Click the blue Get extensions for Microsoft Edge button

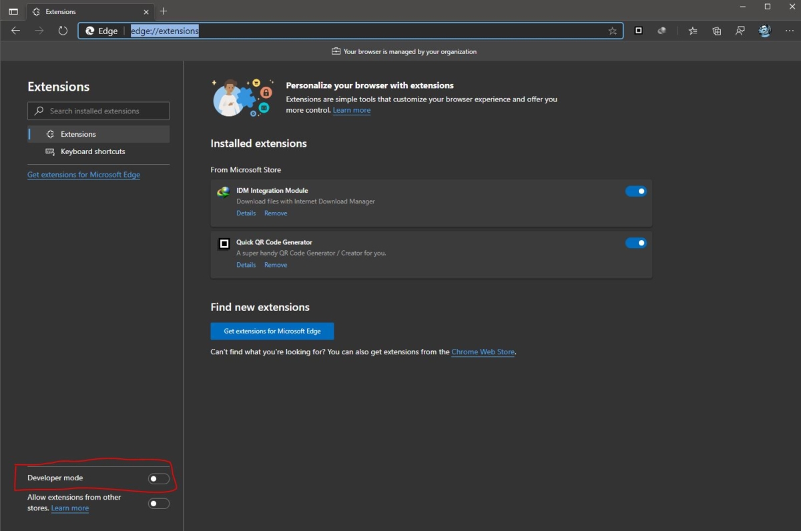pos(272,331)
